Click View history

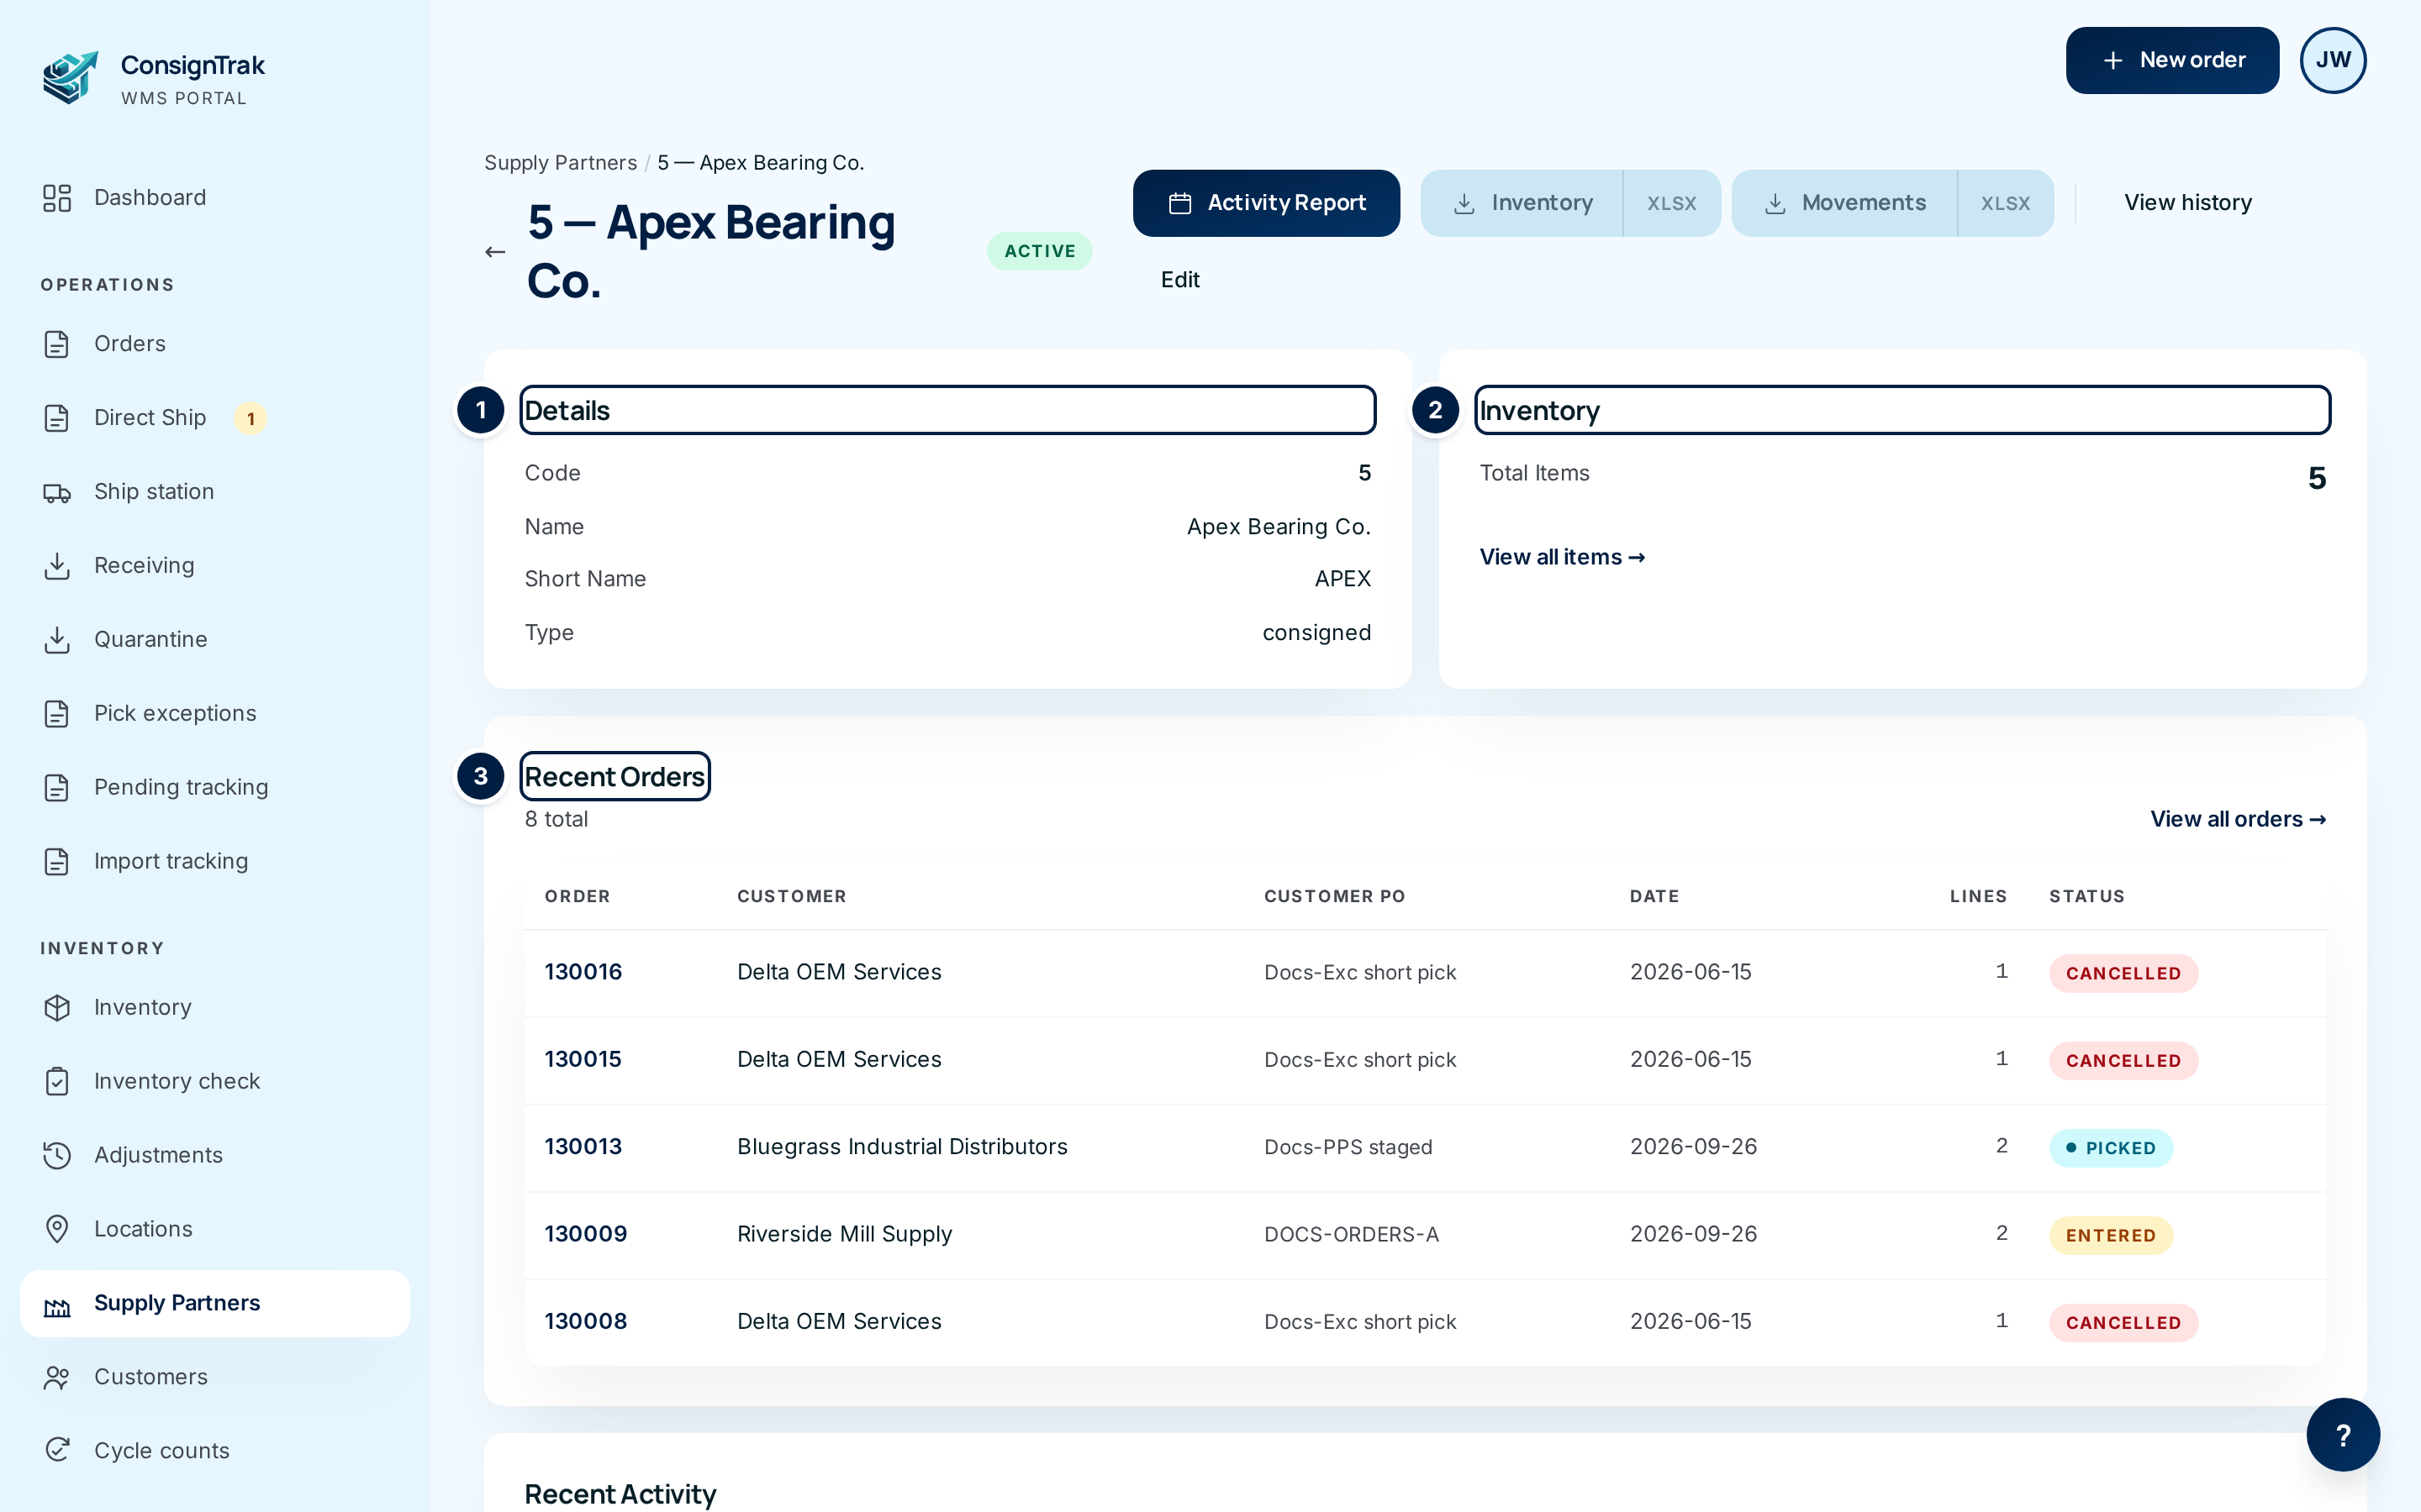point(2188,203)
